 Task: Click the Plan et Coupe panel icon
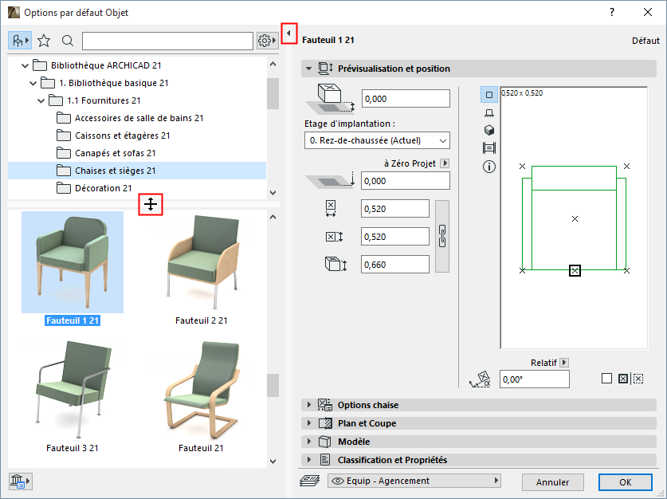[x=325, y=422]
